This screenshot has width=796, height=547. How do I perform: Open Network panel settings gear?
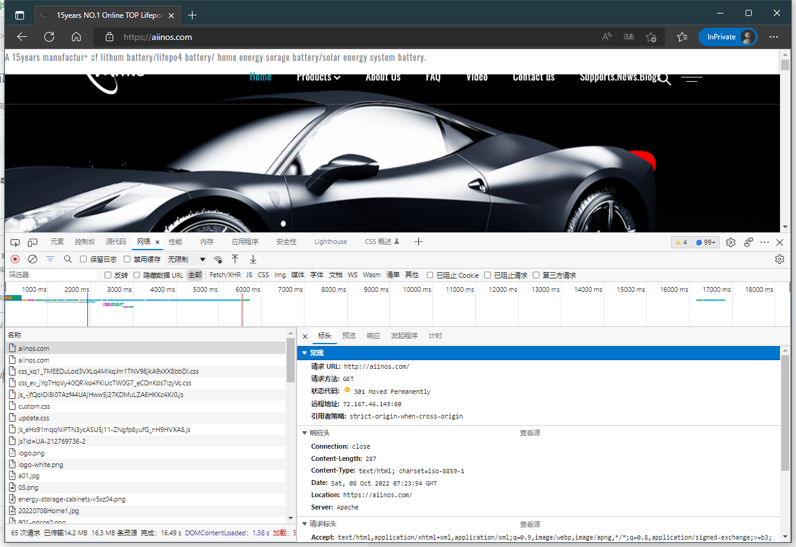pos(779,259)
